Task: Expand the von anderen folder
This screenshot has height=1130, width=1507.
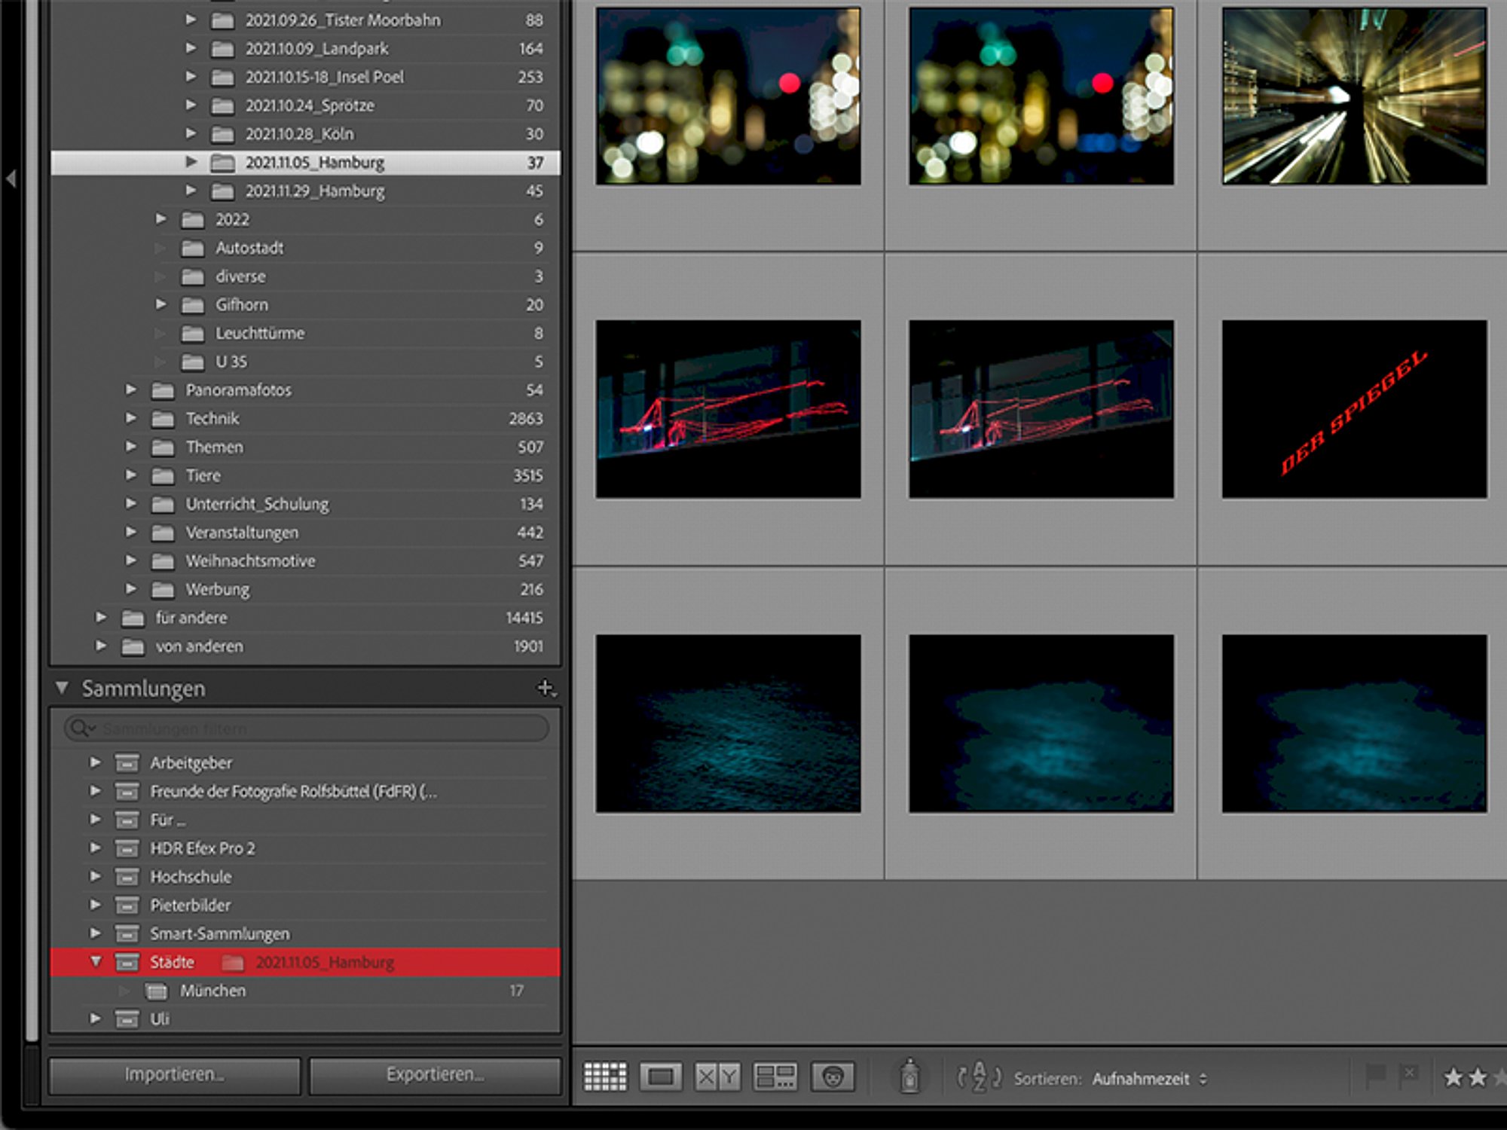Action: [101, 646]
